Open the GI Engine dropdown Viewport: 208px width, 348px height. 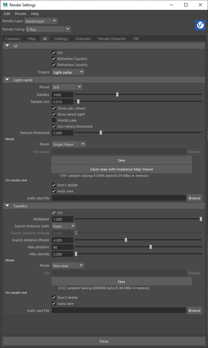[68, 72]
